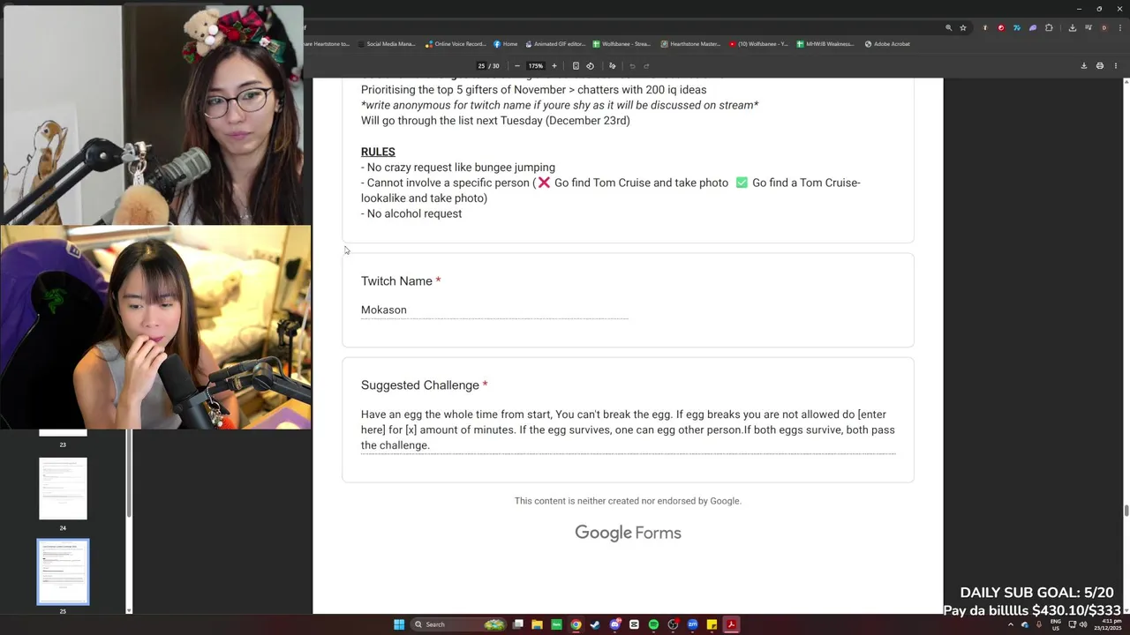Rotate the PDF page counterclockwise
This screenshot has height=635, width=1130.
[x=590, y=66]
